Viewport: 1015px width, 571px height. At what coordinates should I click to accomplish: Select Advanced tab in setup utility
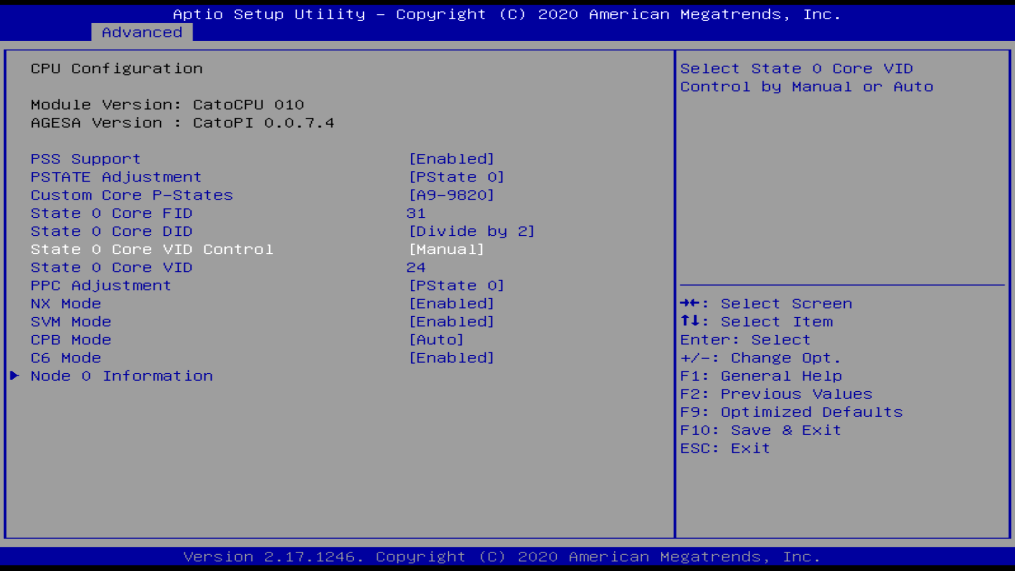click(x=142, y=32)
